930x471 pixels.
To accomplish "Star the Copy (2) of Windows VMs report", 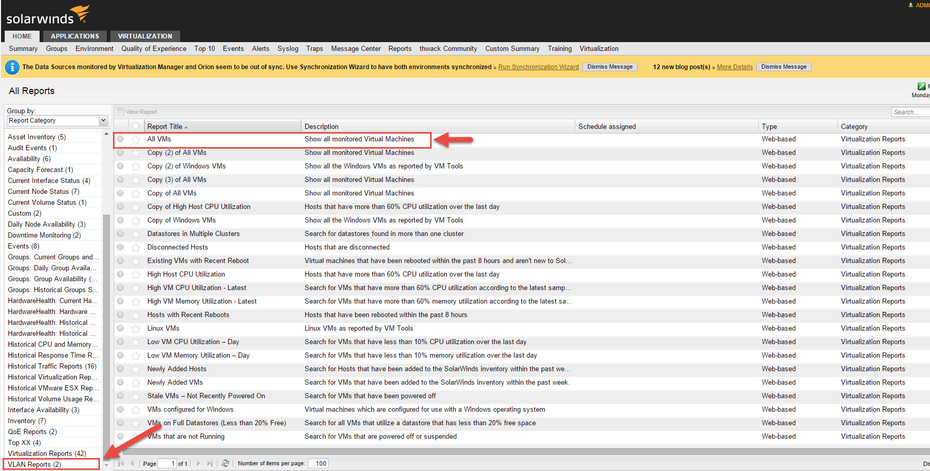I will 136,166.
